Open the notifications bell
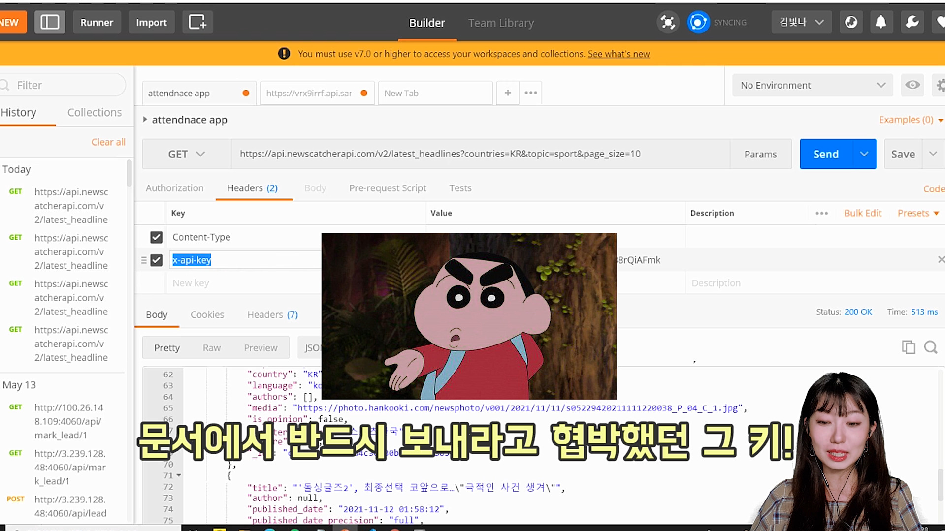 tap(880, 22)
